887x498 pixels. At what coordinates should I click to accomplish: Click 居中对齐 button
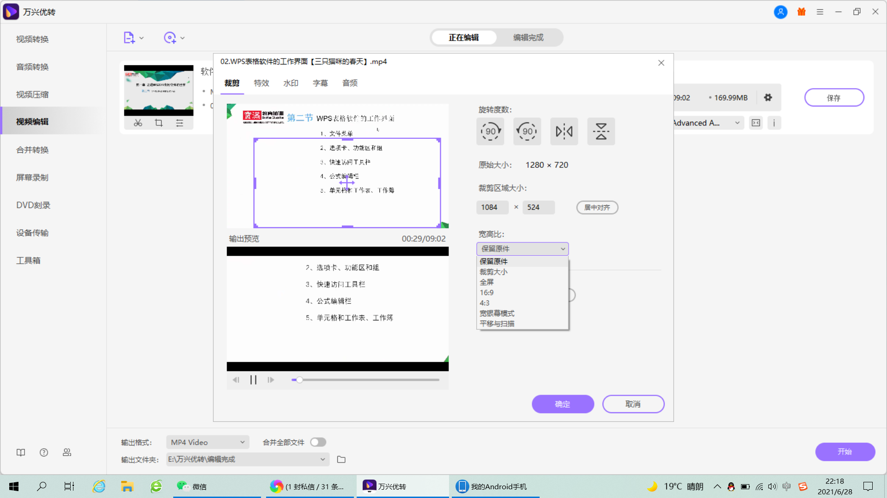[x=597, y=207]
